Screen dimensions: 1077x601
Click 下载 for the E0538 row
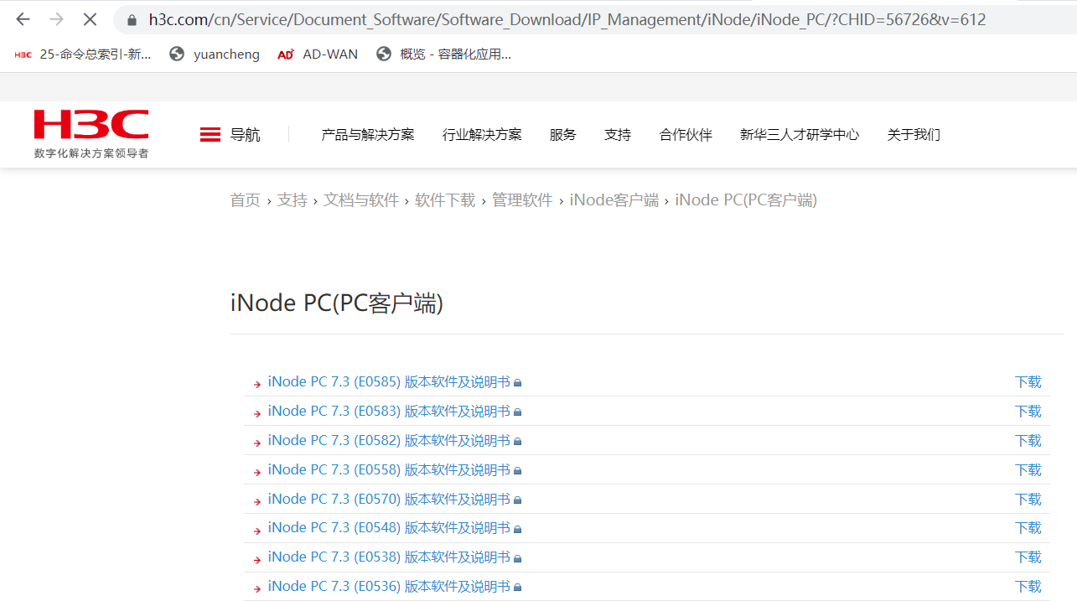[x=1028, y=557]
